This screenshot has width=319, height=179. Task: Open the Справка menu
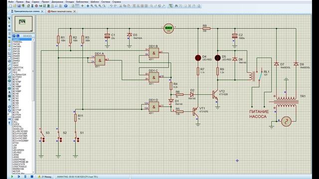tap(117, 1)
